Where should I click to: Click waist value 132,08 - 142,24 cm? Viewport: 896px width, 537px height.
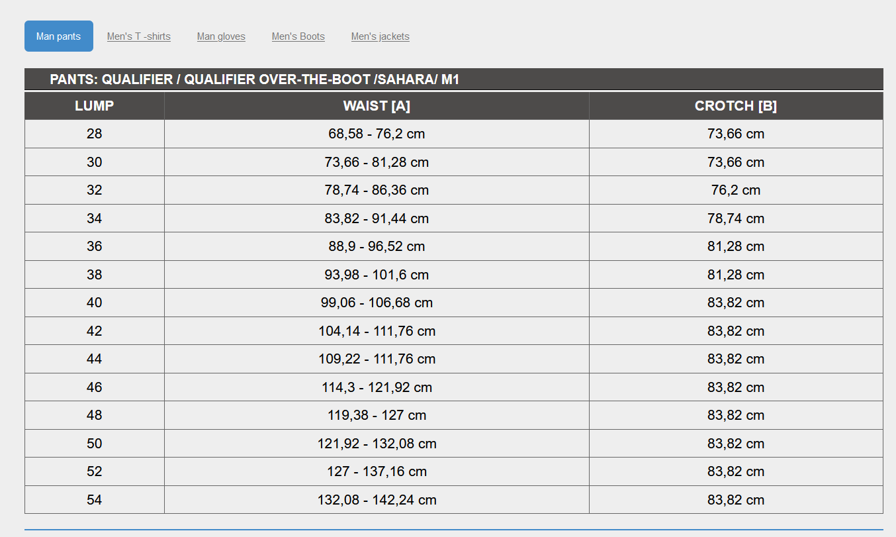coord(377,500)
